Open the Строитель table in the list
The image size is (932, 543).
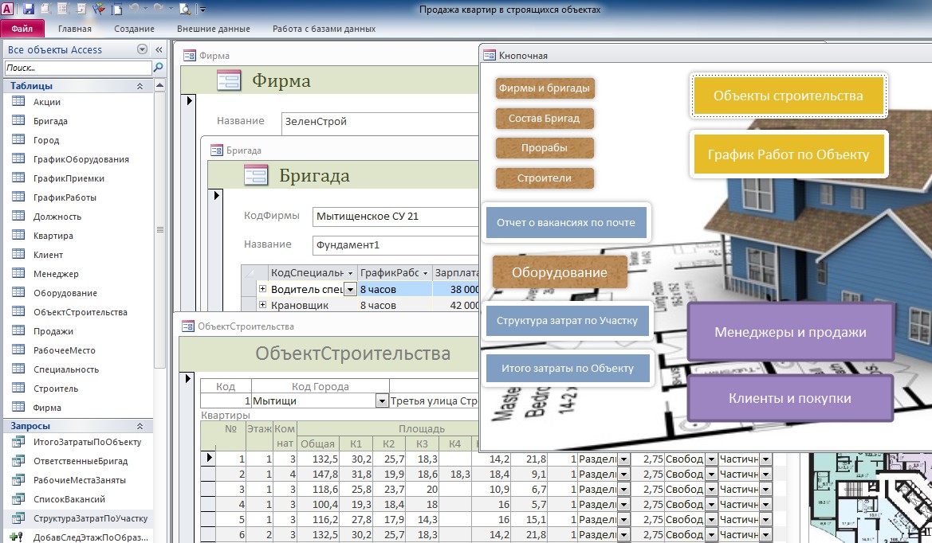55,389
